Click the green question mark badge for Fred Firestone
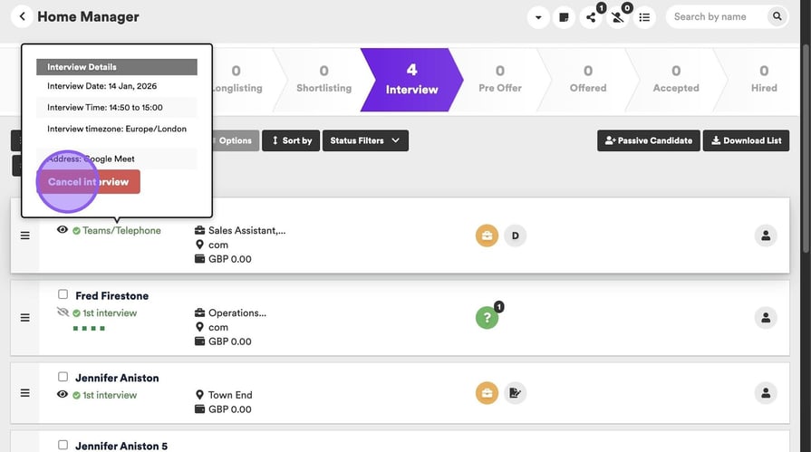Screen dimensions: 811x452 [487, 318]
